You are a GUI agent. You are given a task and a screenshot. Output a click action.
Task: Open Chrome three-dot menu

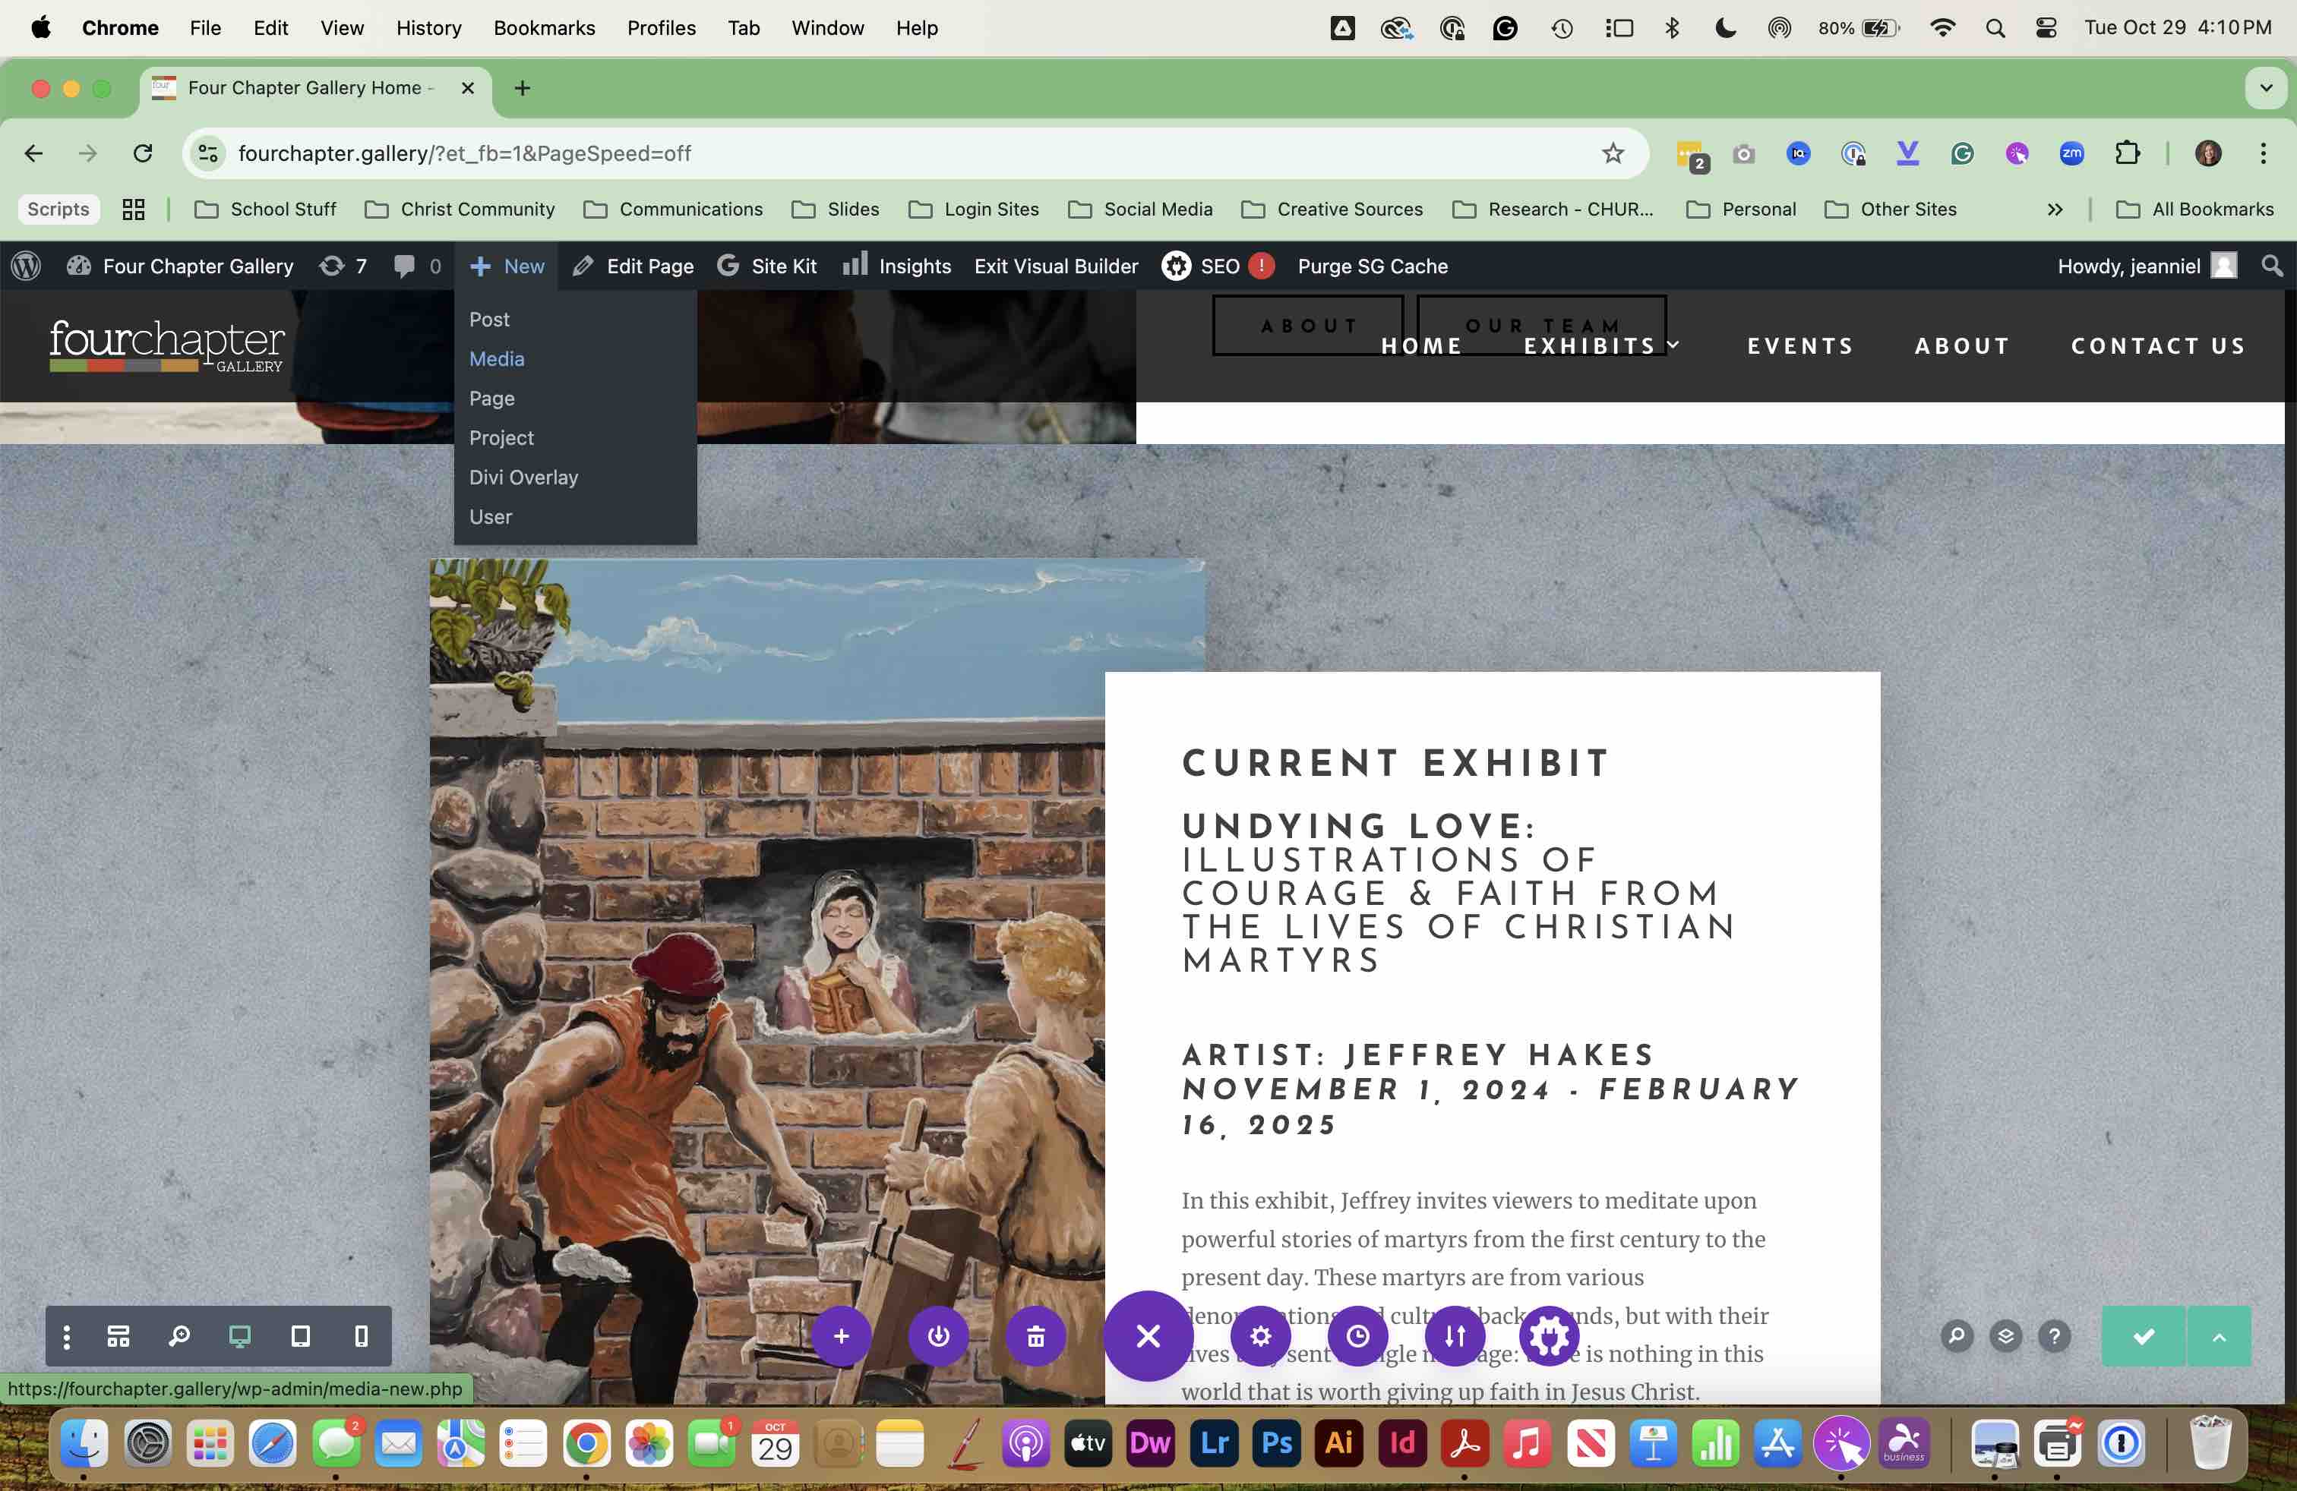(x=2264, y=153)
